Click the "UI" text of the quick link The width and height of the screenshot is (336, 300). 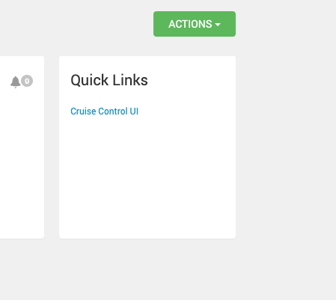point(134,111)
